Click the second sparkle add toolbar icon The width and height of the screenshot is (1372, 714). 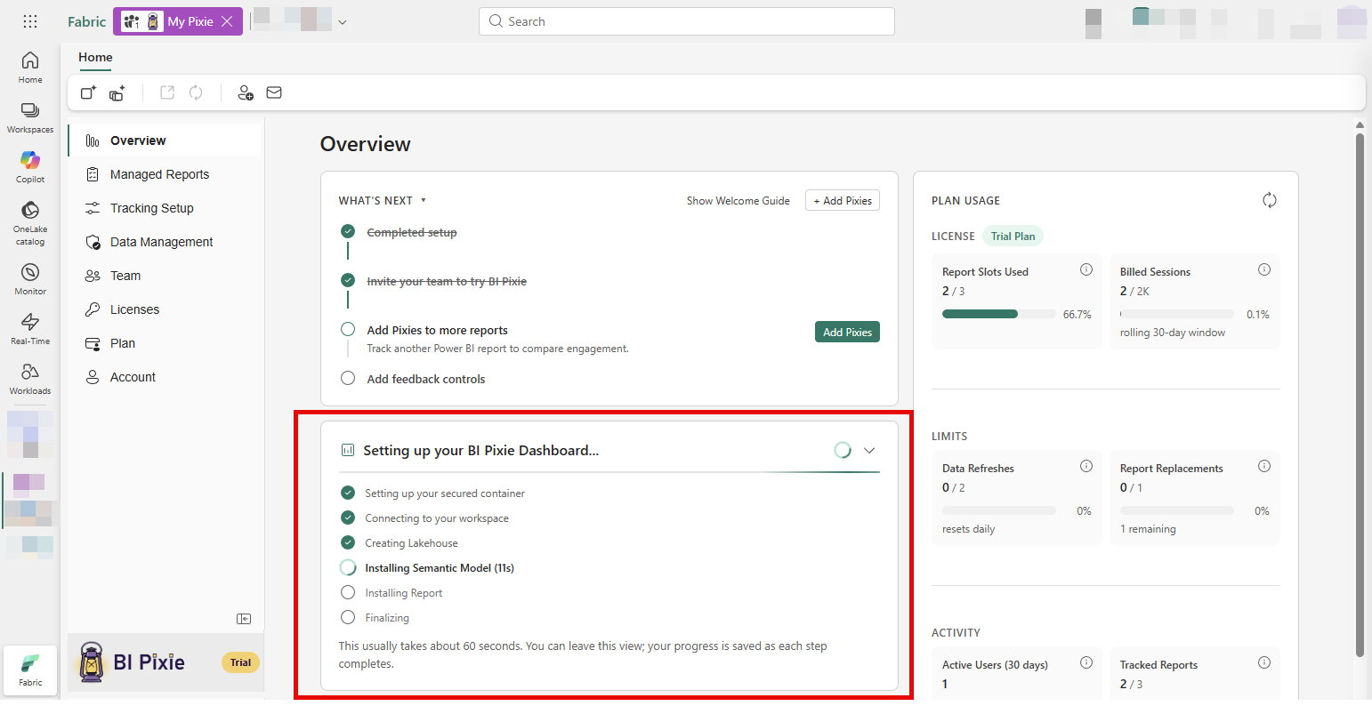pos(117,92)
